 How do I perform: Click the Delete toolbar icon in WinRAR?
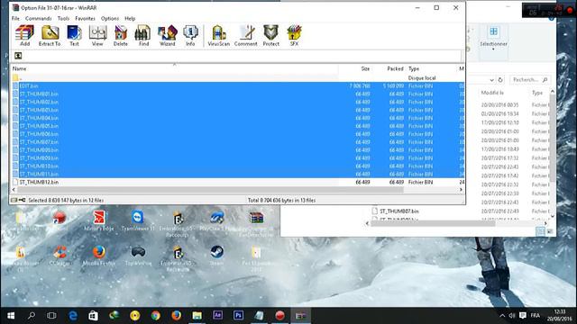click(120, 36)
